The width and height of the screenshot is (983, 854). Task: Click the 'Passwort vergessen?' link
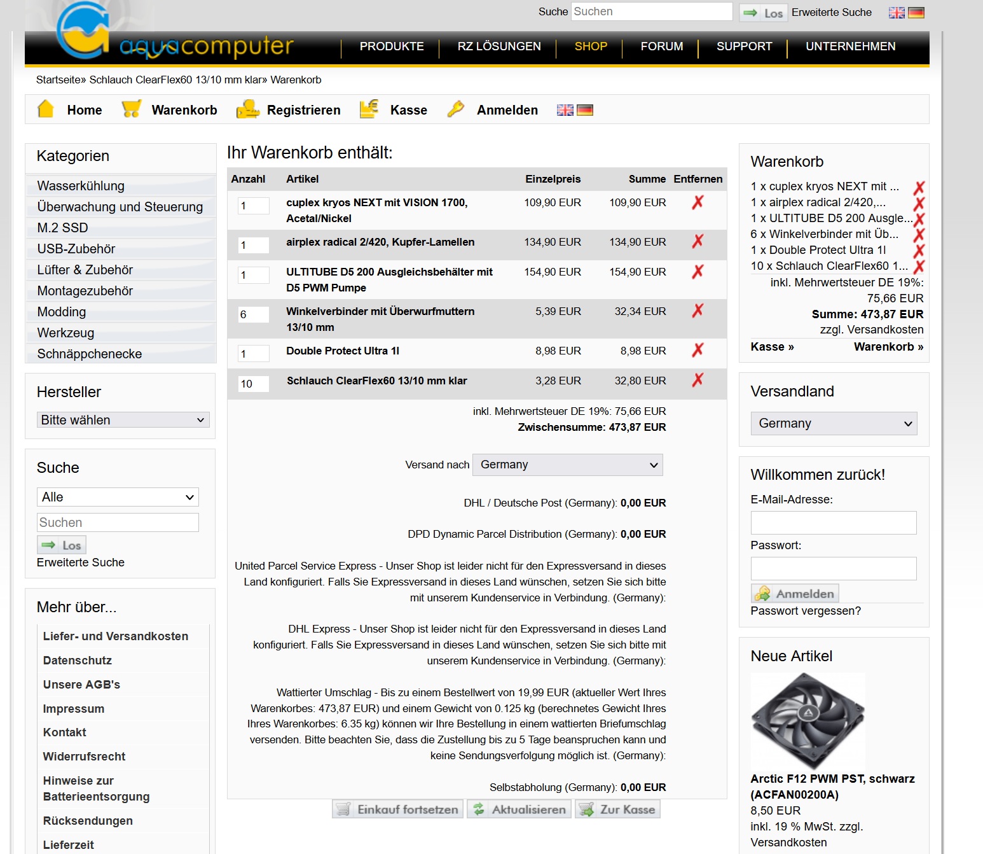[x=806, y=611]
